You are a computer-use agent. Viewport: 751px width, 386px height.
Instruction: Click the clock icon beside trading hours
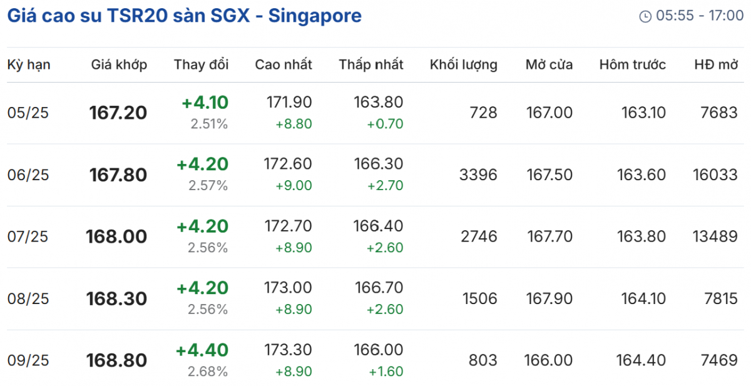point(645,17)
